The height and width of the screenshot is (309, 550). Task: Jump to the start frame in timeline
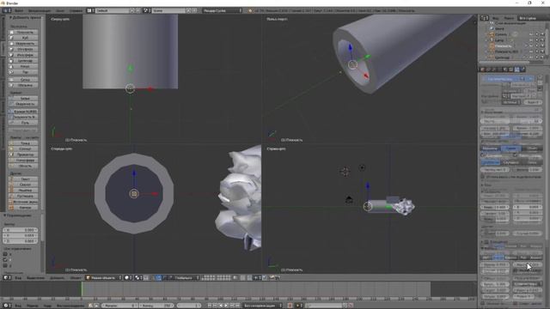[x=210, y=306]
